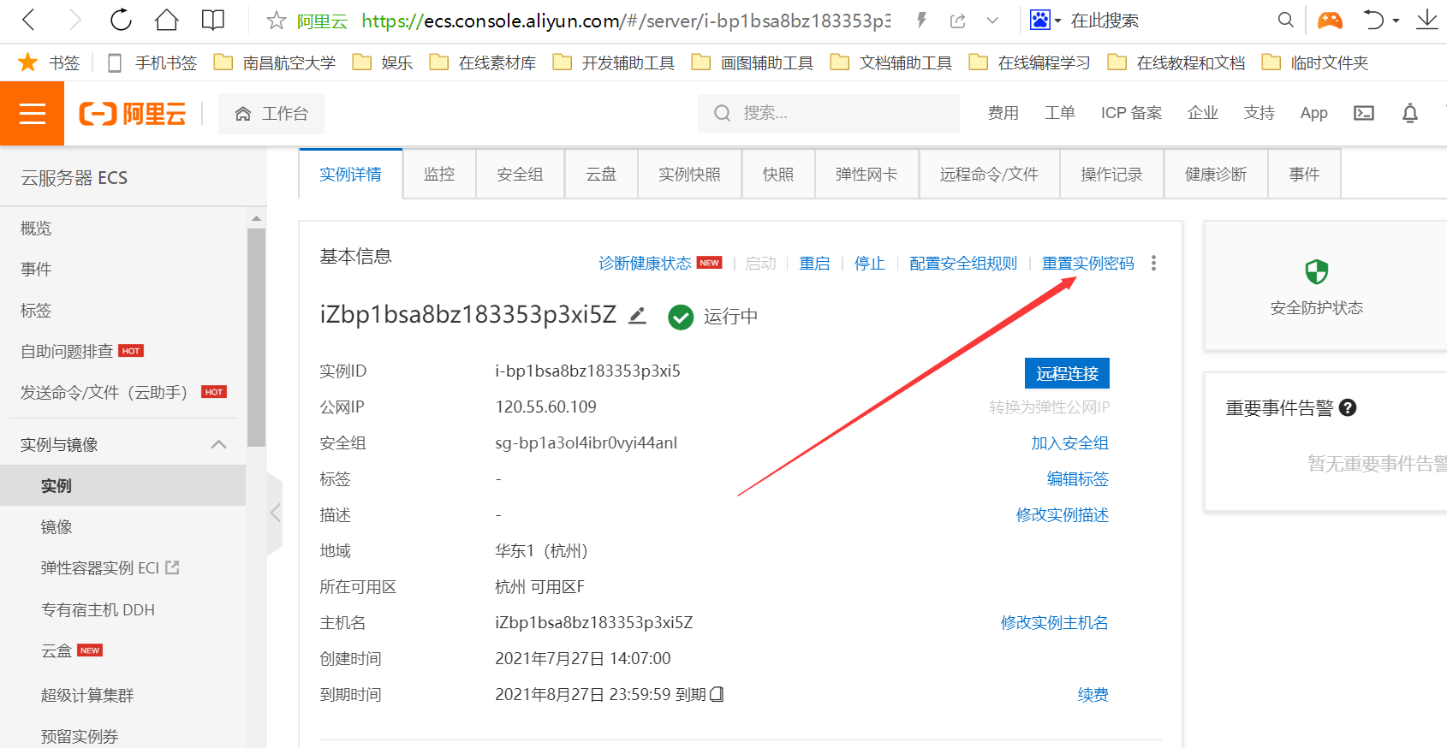
Task: Click the 续费 renewal link
Action: pos(1093,695)
